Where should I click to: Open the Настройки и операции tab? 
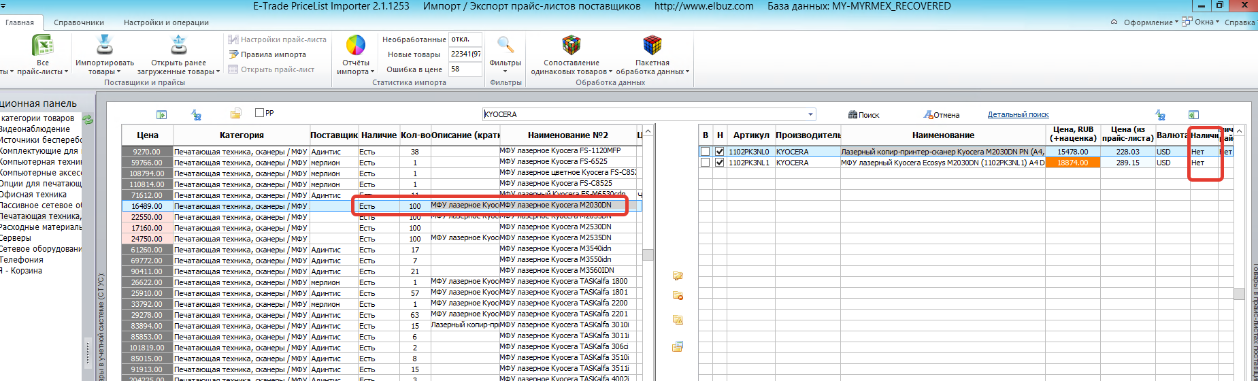tap(166, 22)
